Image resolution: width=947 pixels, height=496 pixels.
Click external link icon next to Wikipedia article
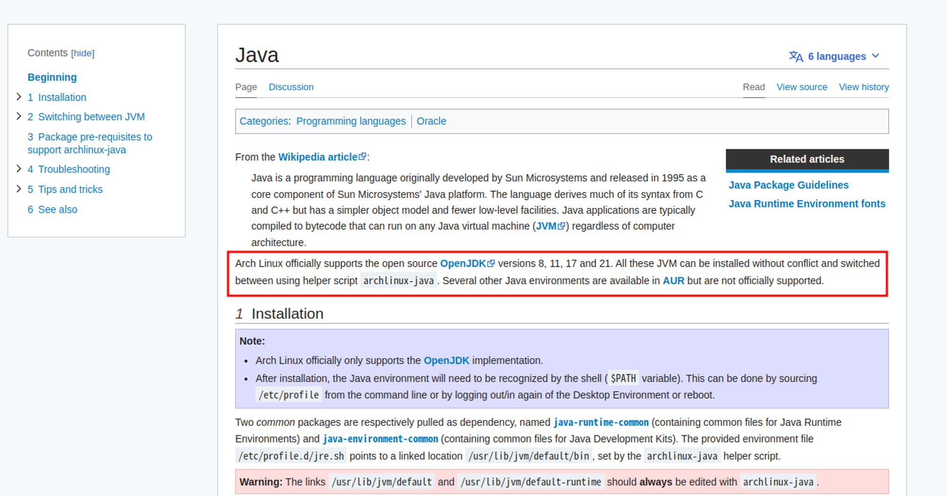click(x=363, y=156)
